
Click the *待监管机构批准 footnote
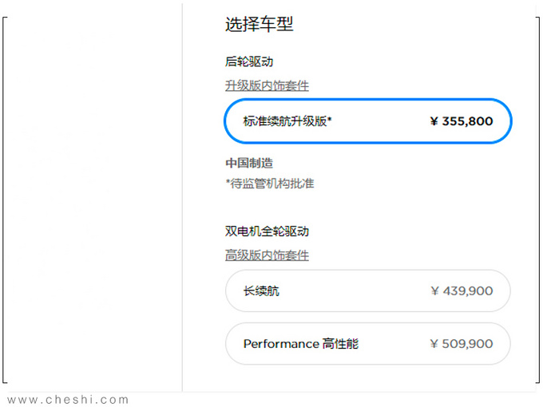click(x=270, y=184)
